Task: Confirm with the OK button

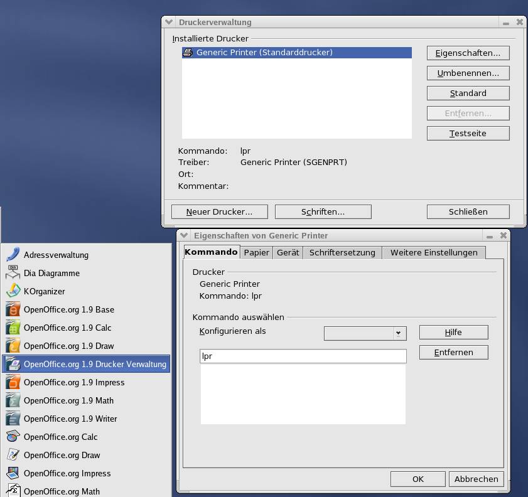Action: [418, 479]
